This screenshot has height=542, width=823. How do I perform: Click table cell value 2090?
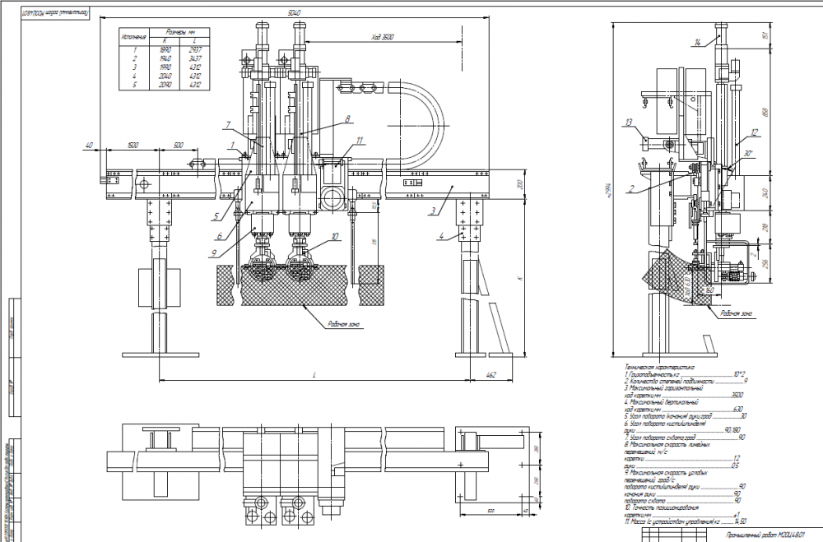(165, 85)
